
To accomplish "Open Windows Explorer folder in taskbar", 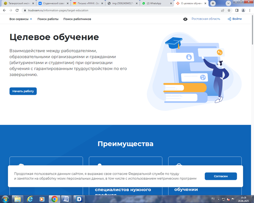I will point(18,199).
